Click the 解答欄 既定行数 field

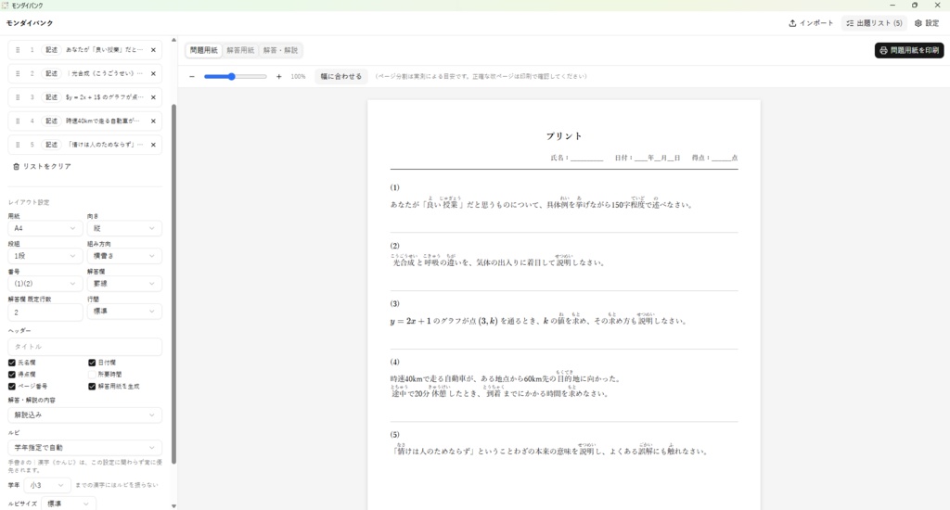(45, 312)
